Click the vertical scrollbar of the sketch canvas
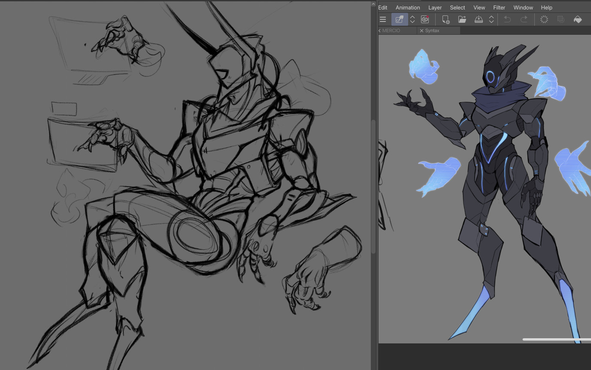591x370 pixels. click(x=373, y=186)
